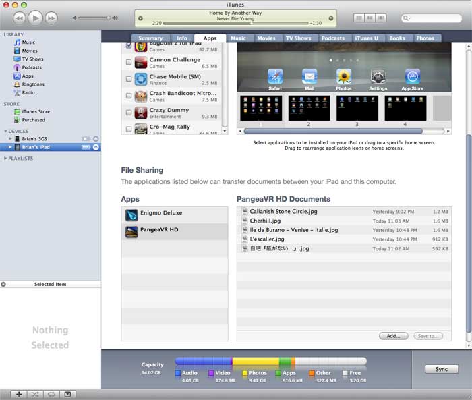Viewport: 472px width, 400px height.
Task: Click the volume slider in the toolbar
Action: (x=94, y=18)
